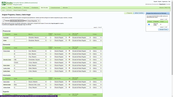Click the Grades Garden logo

coord(7,4)
